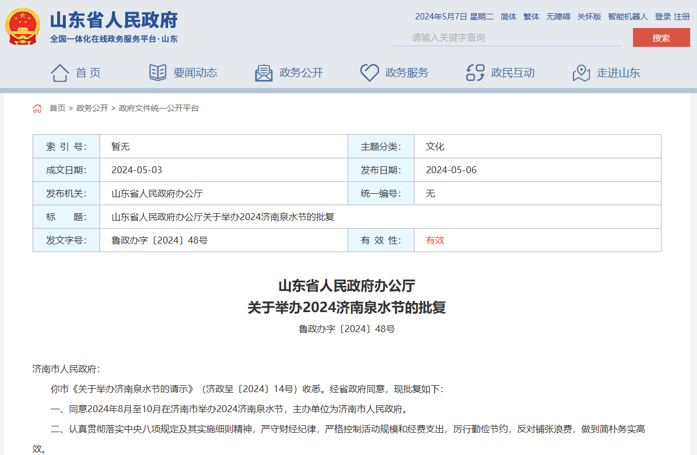This screenshot has height=455, width=697.
Task: Click the red 有效 status text
Action: point(435,241)
